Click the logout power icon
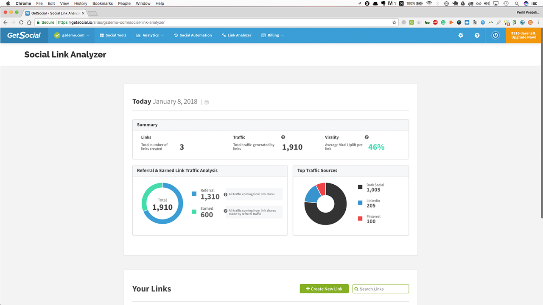543x305 pixels. (x=495, y=35)
